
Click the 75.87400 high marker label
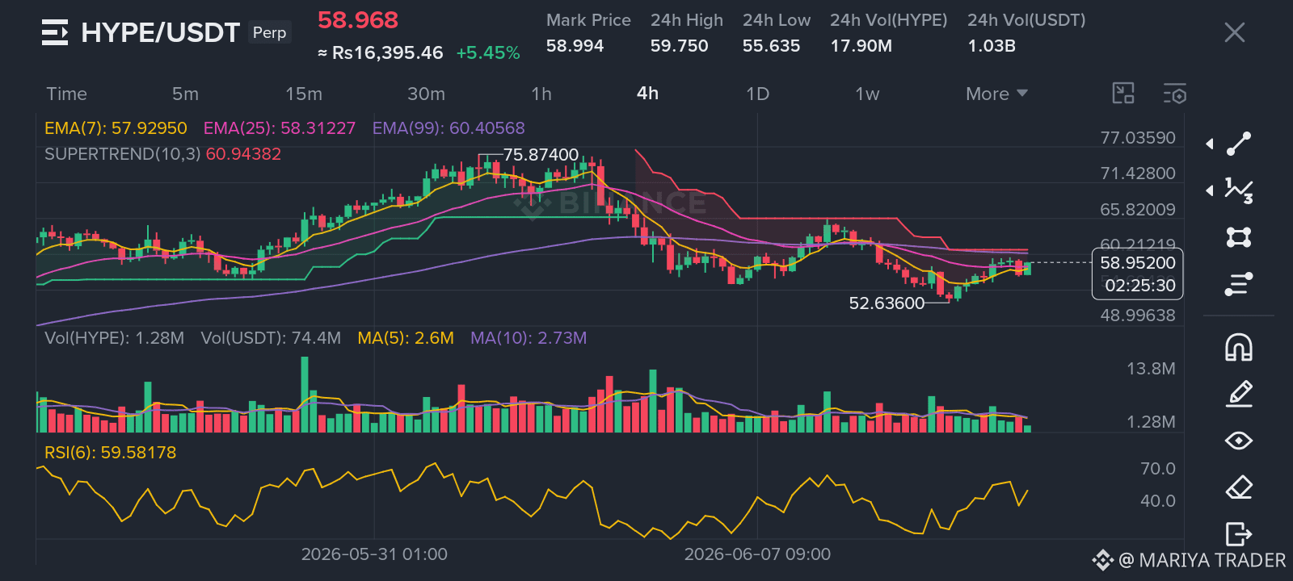point(541,154)
